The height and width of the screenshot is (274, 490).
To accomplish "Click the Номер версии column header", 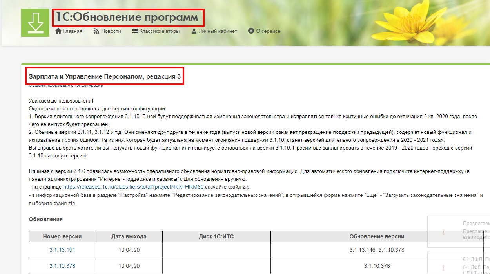I will 62,236.
